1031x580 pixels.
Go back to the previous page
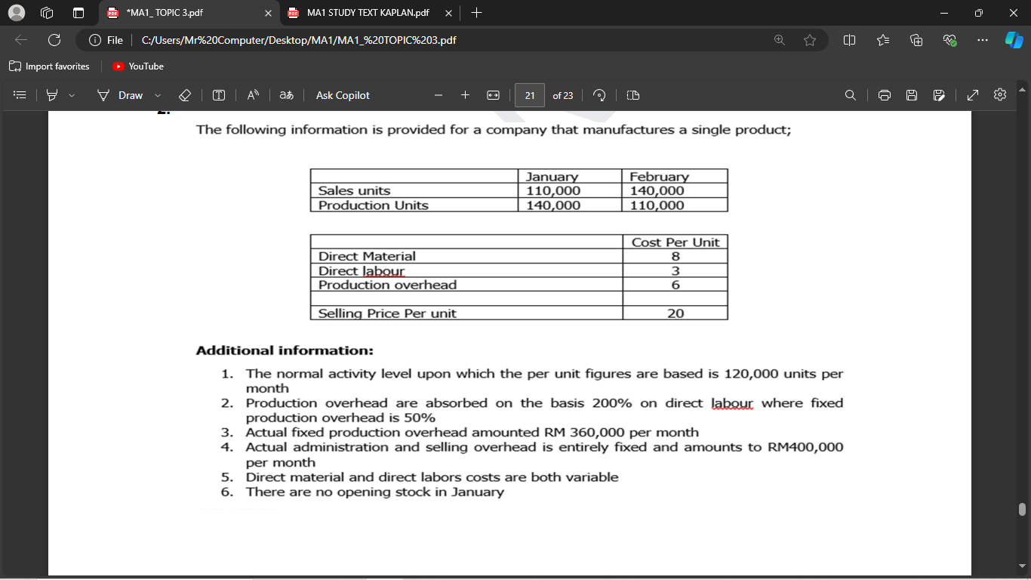tap(21, 40)
